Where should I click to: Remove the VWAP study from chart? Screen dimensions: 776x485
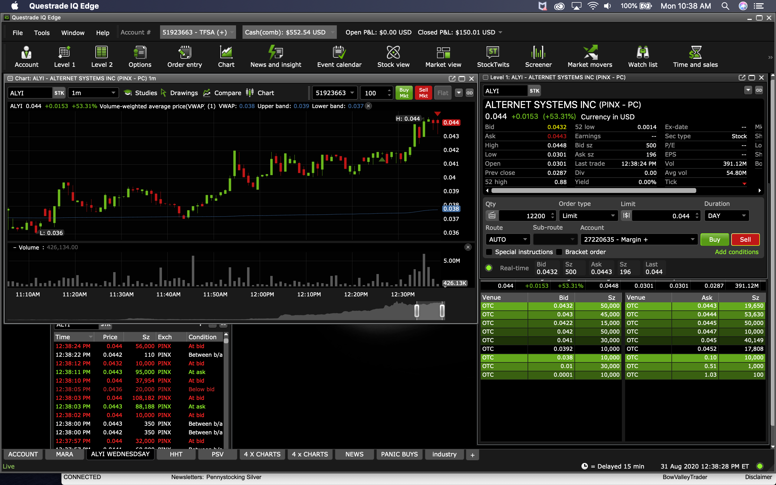(x=369, y=106)
